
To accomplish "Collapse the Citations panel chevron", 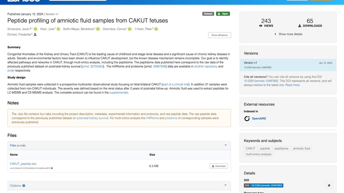I will 226,185.
